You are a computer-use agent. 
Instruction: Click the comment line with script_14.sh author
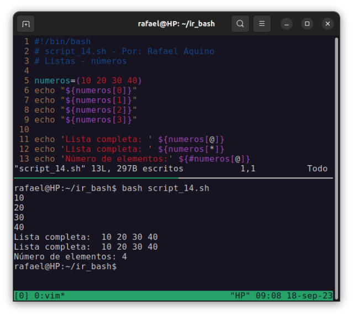coord(124,51)
